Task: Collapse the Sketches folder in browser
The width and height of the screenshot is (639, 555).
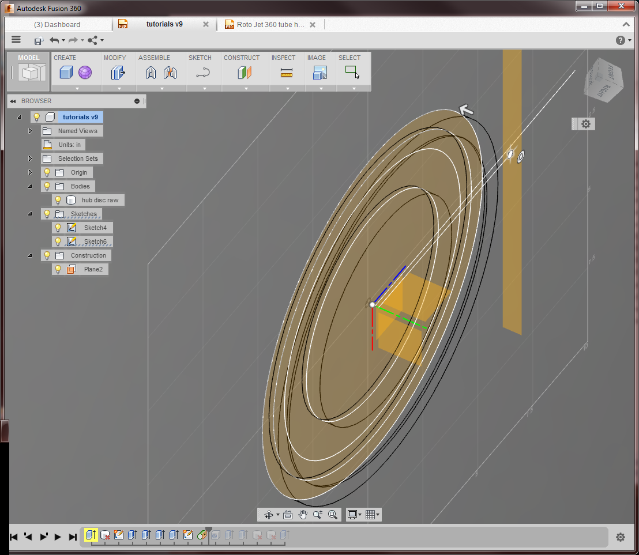Action: click(x=30, y=214)
